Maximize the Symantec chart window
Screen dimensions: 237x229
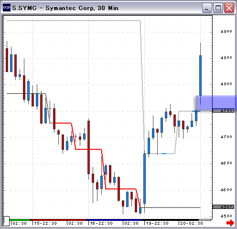[218, 8]
